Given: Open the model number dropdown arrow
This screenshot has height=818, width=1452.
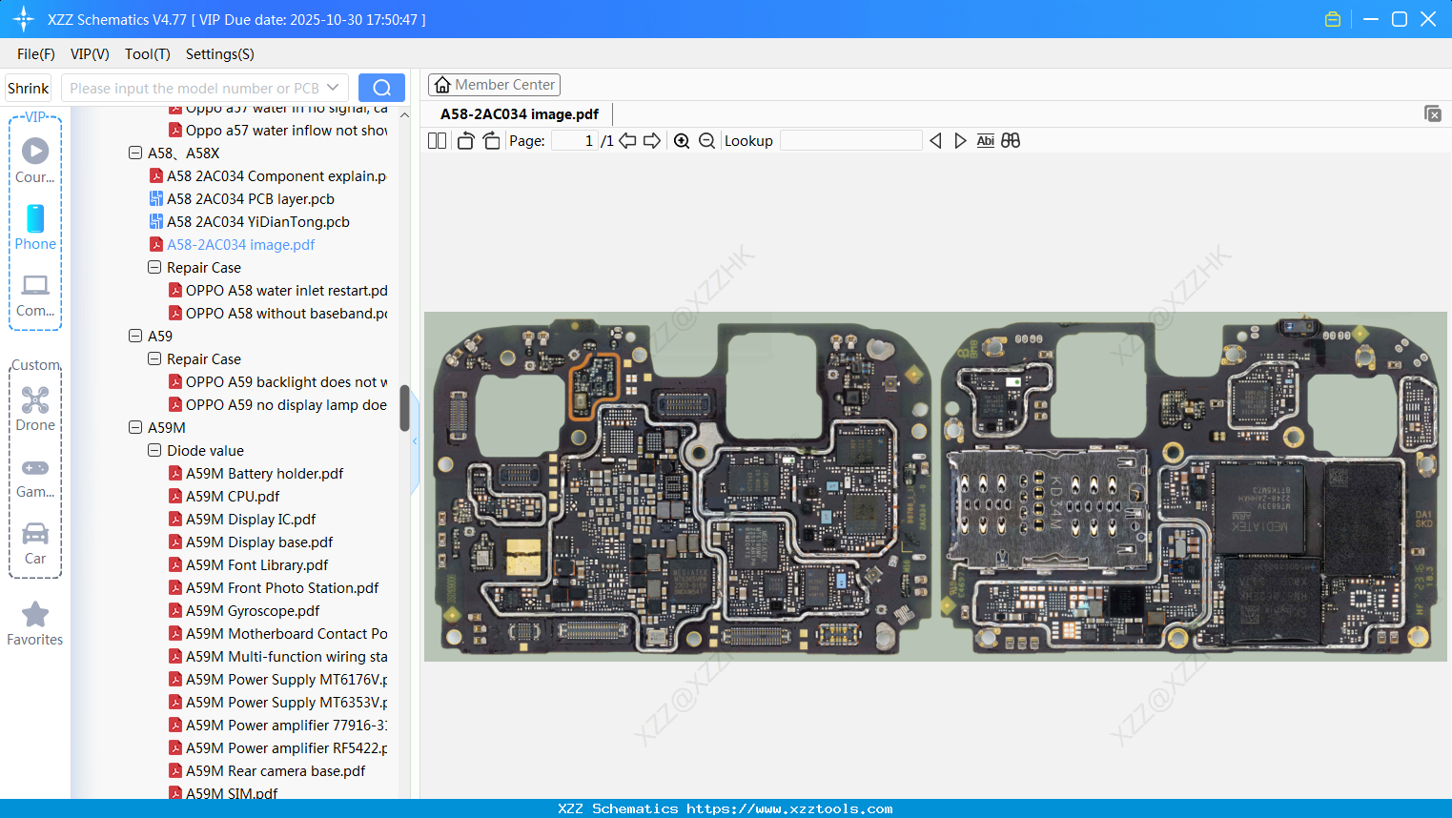Looking at the screenshot, I should tap(333, 88).
